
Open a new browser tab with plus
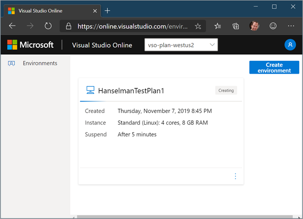pos(107,11)
